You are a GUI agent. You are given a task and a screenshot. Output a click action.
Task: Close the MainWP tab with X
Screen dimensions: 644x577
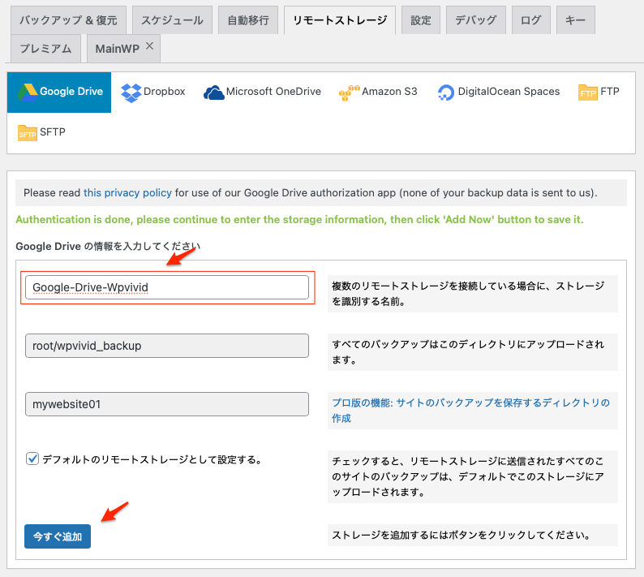[149, 47]
